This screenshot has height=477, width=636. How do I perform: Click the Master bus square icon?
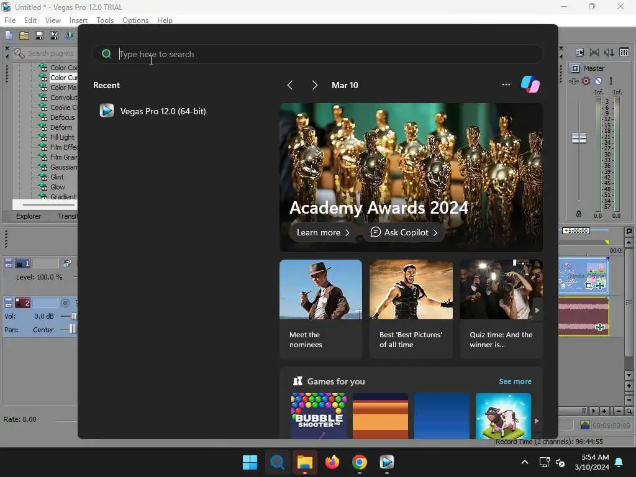pyautogui.click(x=575, y=68)
